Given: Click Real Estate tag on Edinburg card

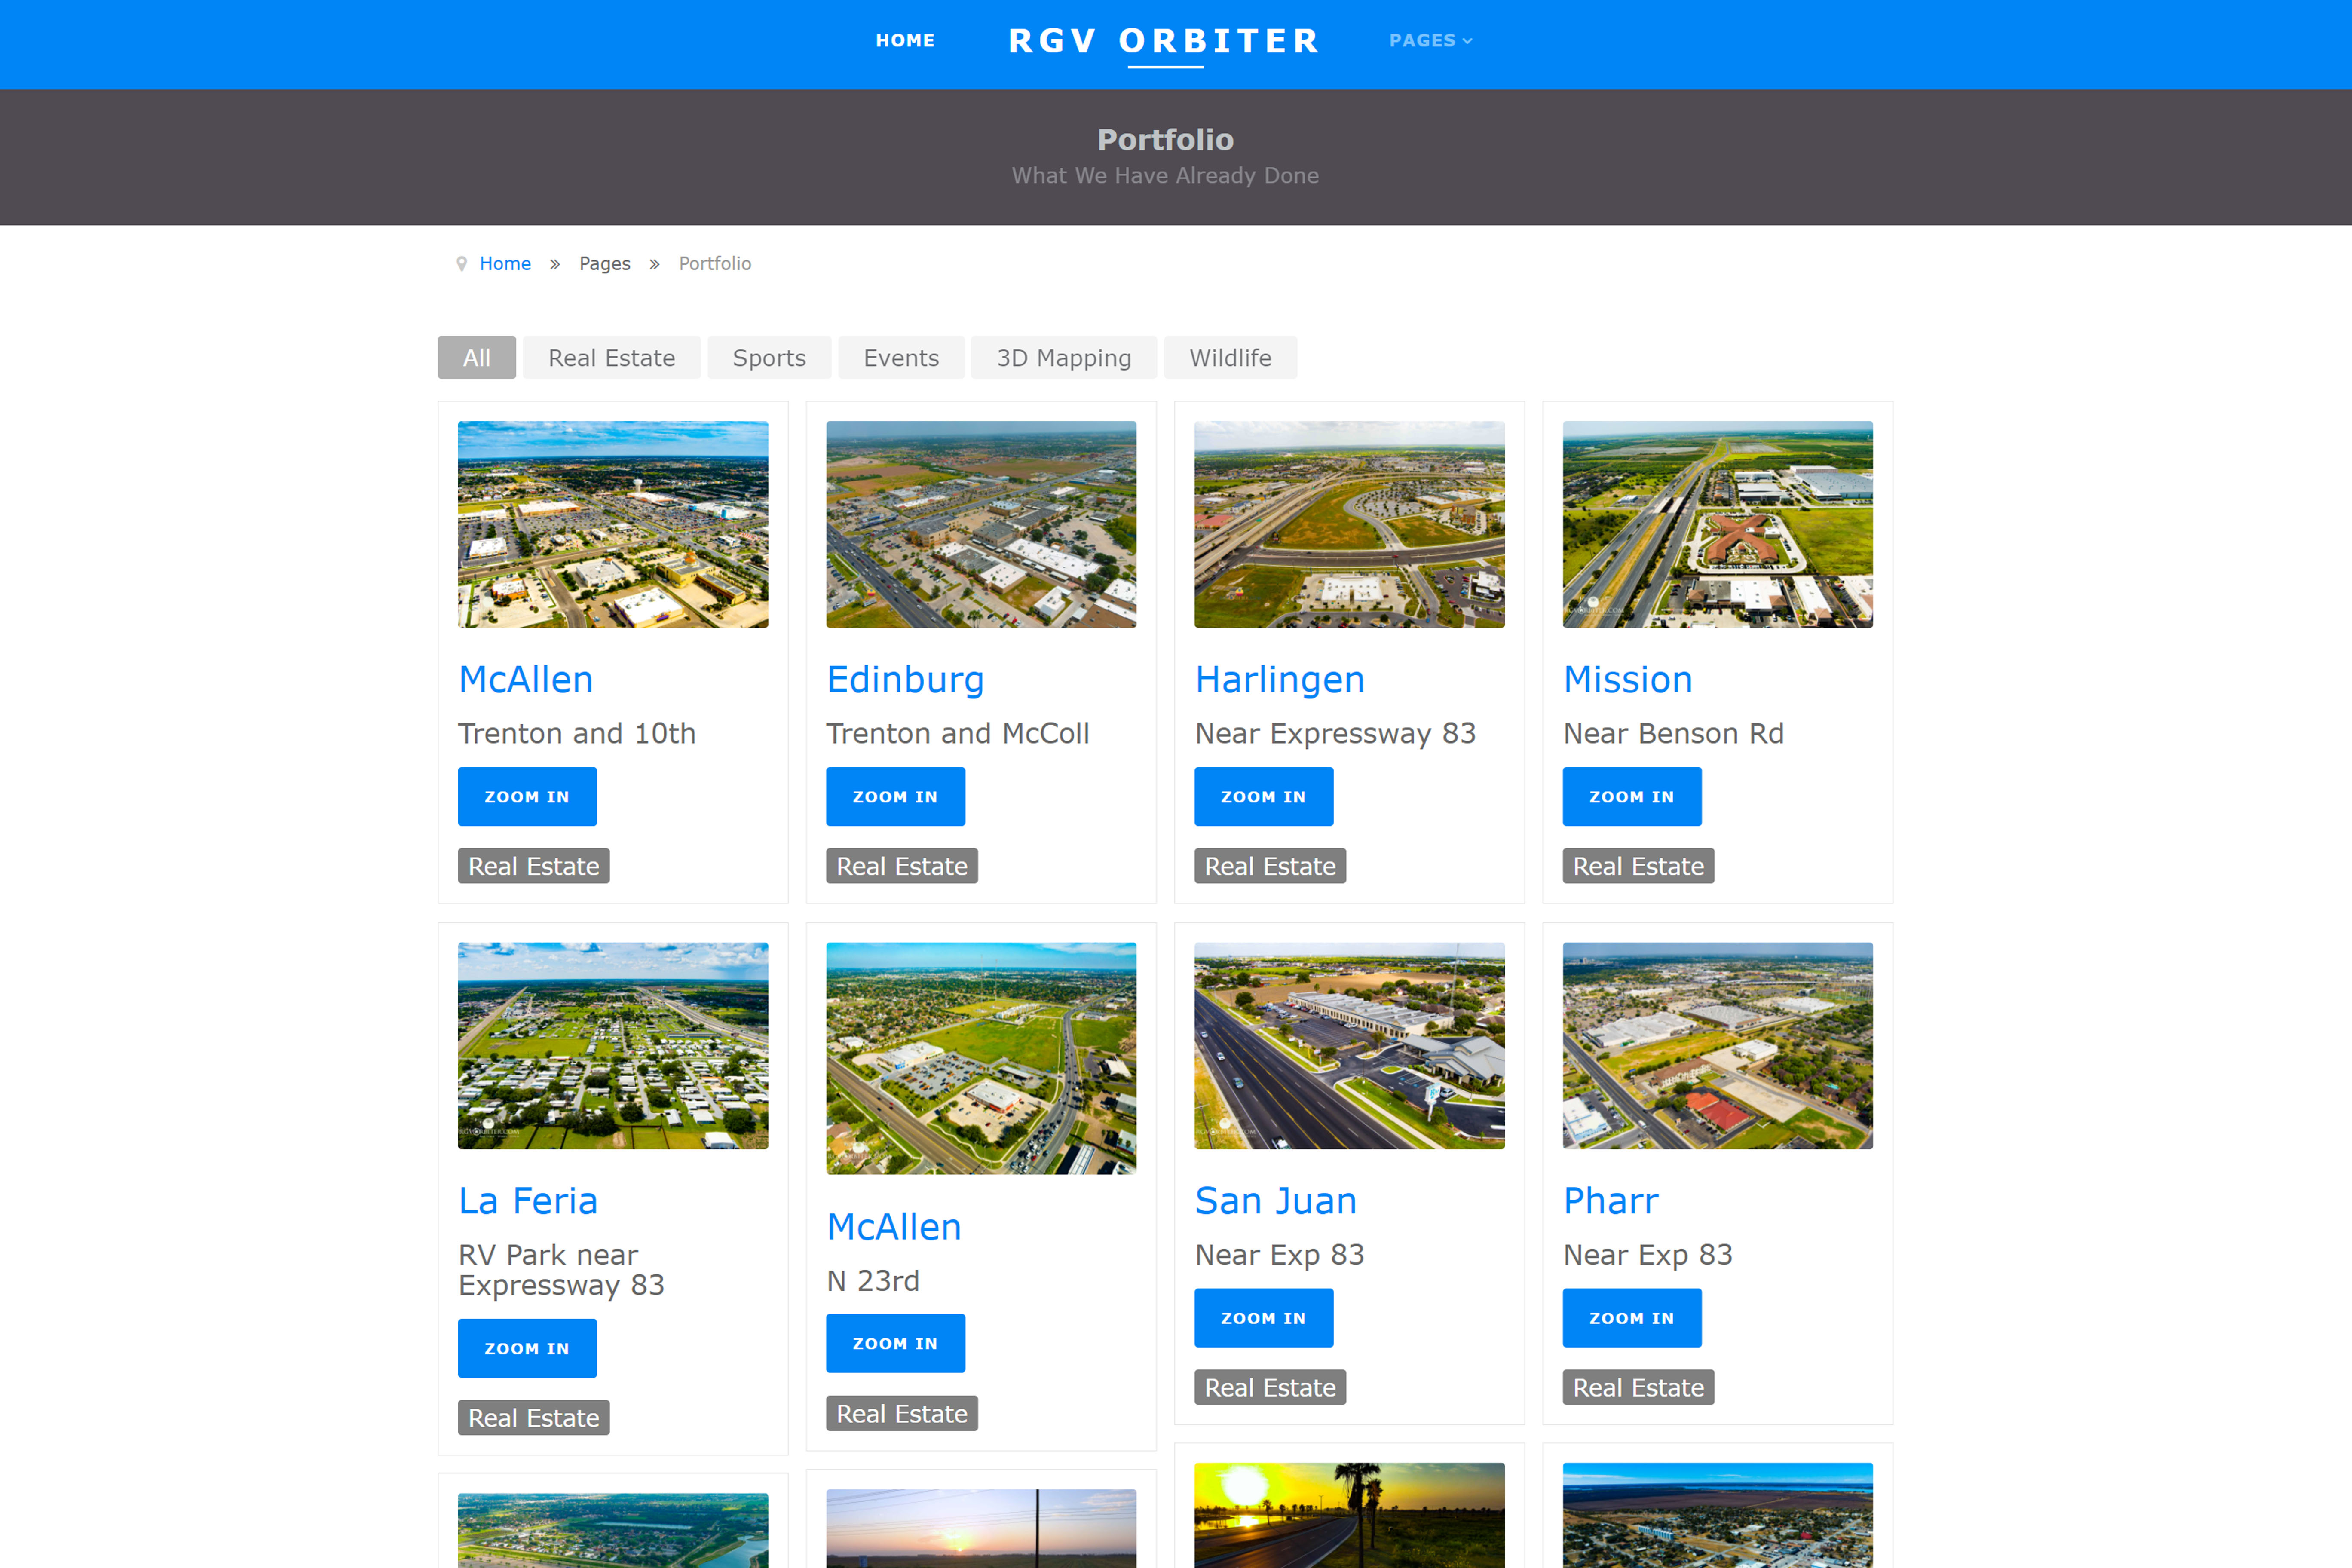Looking at the screenshot, I should 902,866.
